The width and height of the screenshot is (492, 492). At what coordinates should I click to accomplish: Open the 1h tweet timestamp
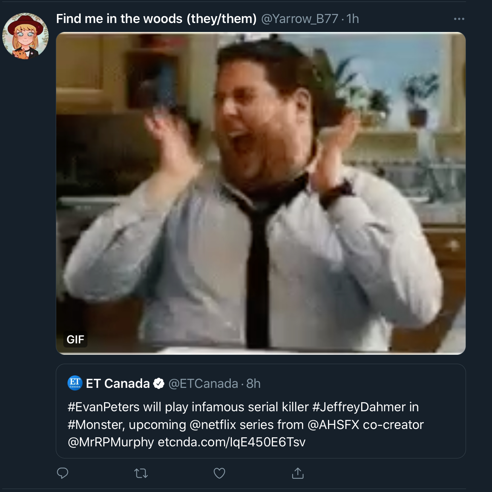[x=353, y=19]
